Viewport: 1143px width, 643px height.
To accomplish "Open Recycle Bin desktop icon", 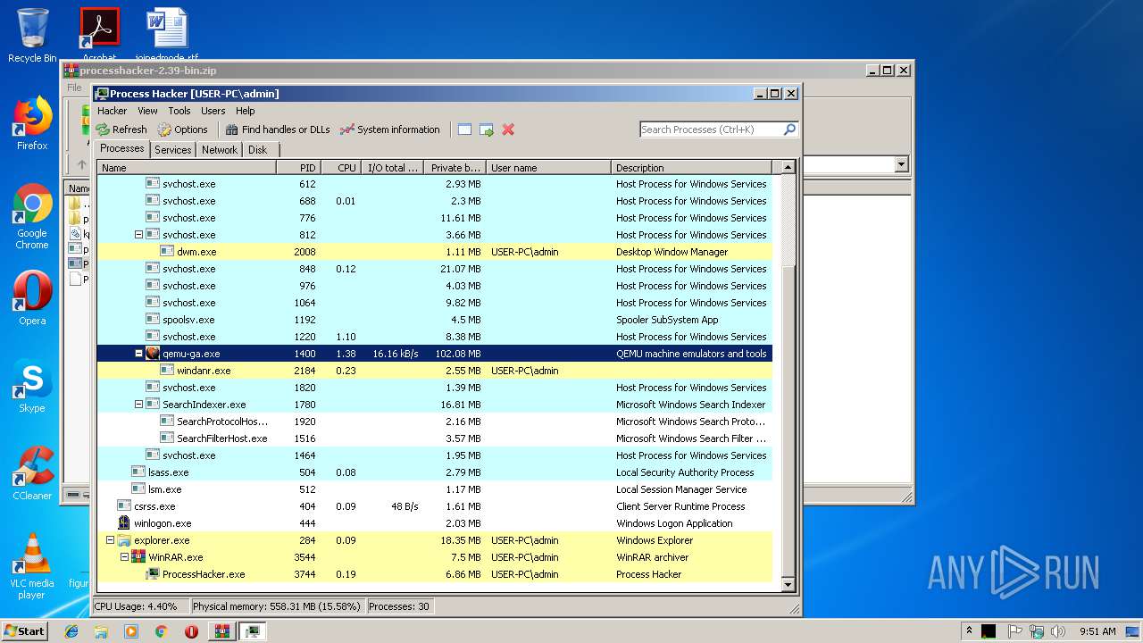I will pos(32,36).
